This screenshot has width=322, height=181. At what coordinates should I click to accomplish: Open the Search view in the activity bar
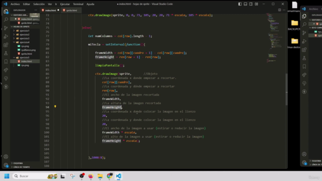click(6, 20)
